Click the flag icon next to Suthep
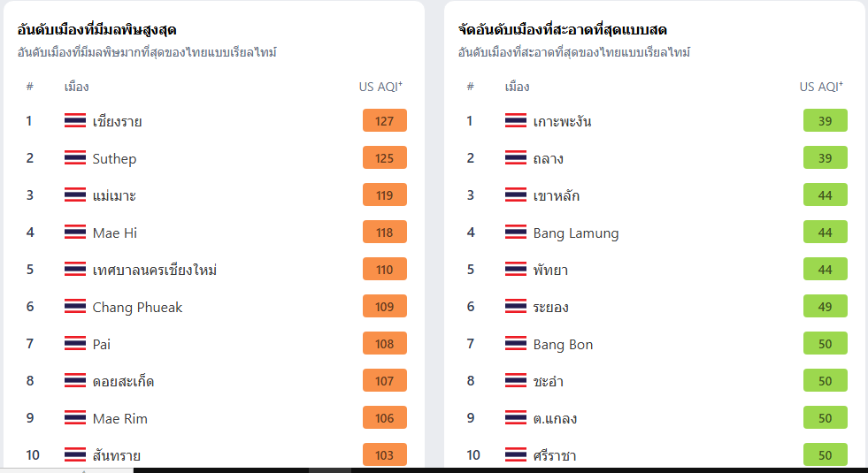The image size is (868, 473). pyautogui.click(x=74, y=157)
